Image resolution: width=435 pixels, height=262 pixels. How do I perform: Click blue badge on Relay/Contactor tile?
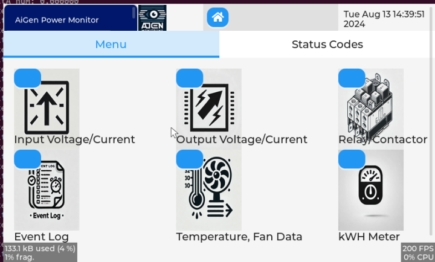352,78
